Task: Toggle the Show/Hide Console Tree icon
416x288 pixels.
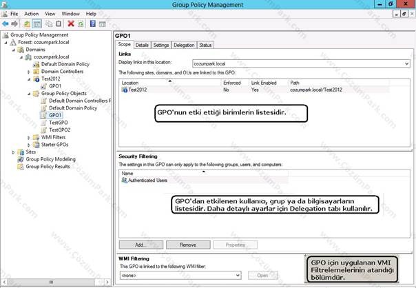Action: (x=37, y=24)
